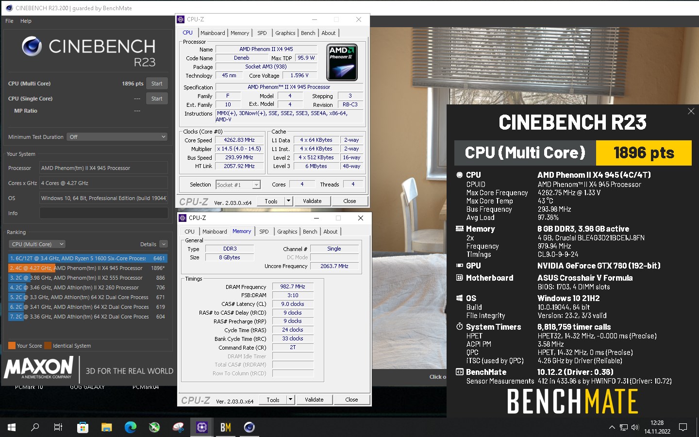This screenshot has width=699, height=437.
Task: Click the Info input field
Action: tap(103, 213)
